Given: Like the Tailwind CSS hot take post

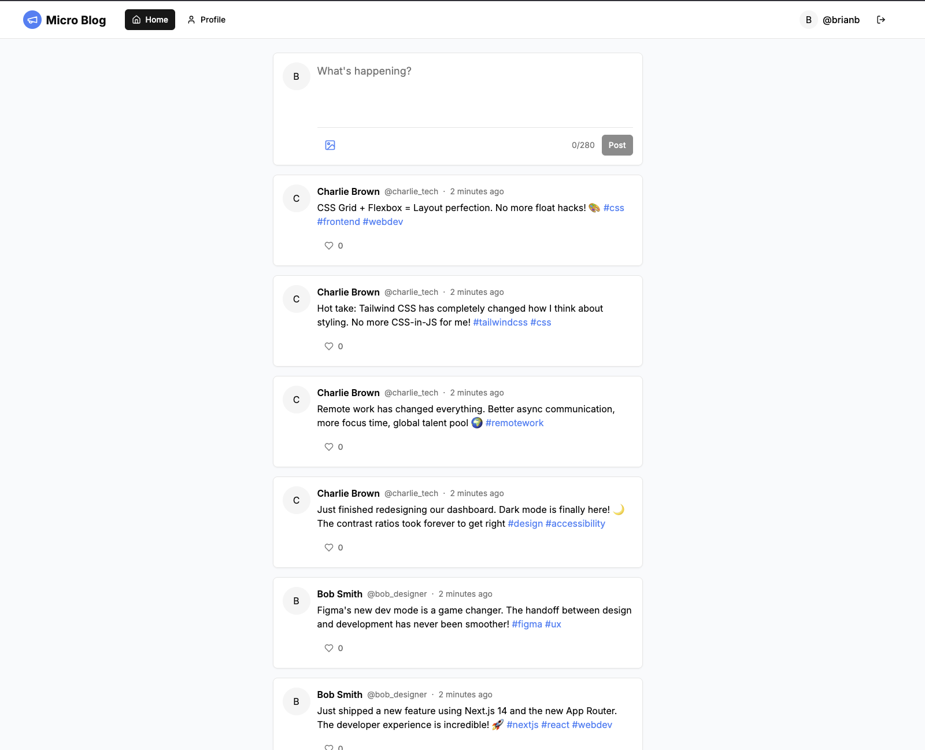Looking at the screenshot, I should coord(329,346).
